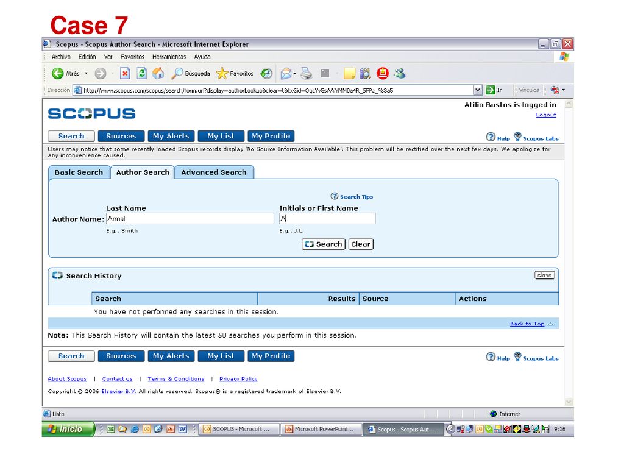
Task: Stop page loading with the red X icon
Action: point(125,73)
